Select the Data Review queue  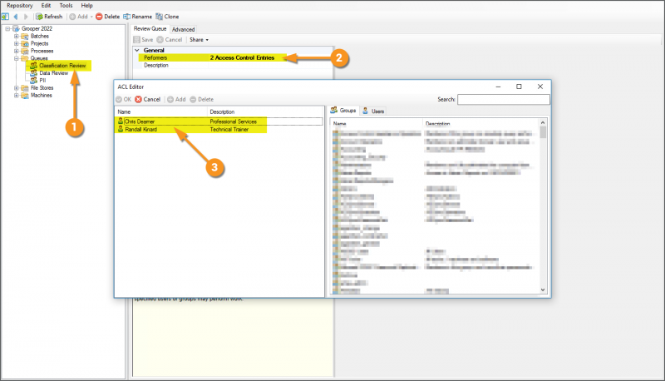[x=53, y=73]
